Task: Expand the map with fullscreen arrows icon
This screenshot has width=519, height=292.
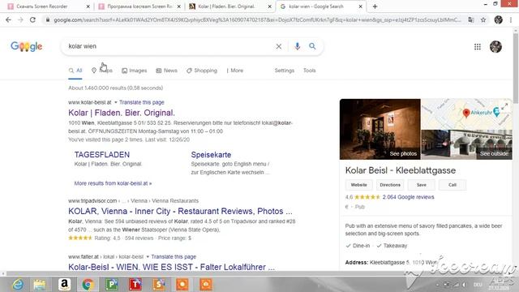Action: point(504,106)
